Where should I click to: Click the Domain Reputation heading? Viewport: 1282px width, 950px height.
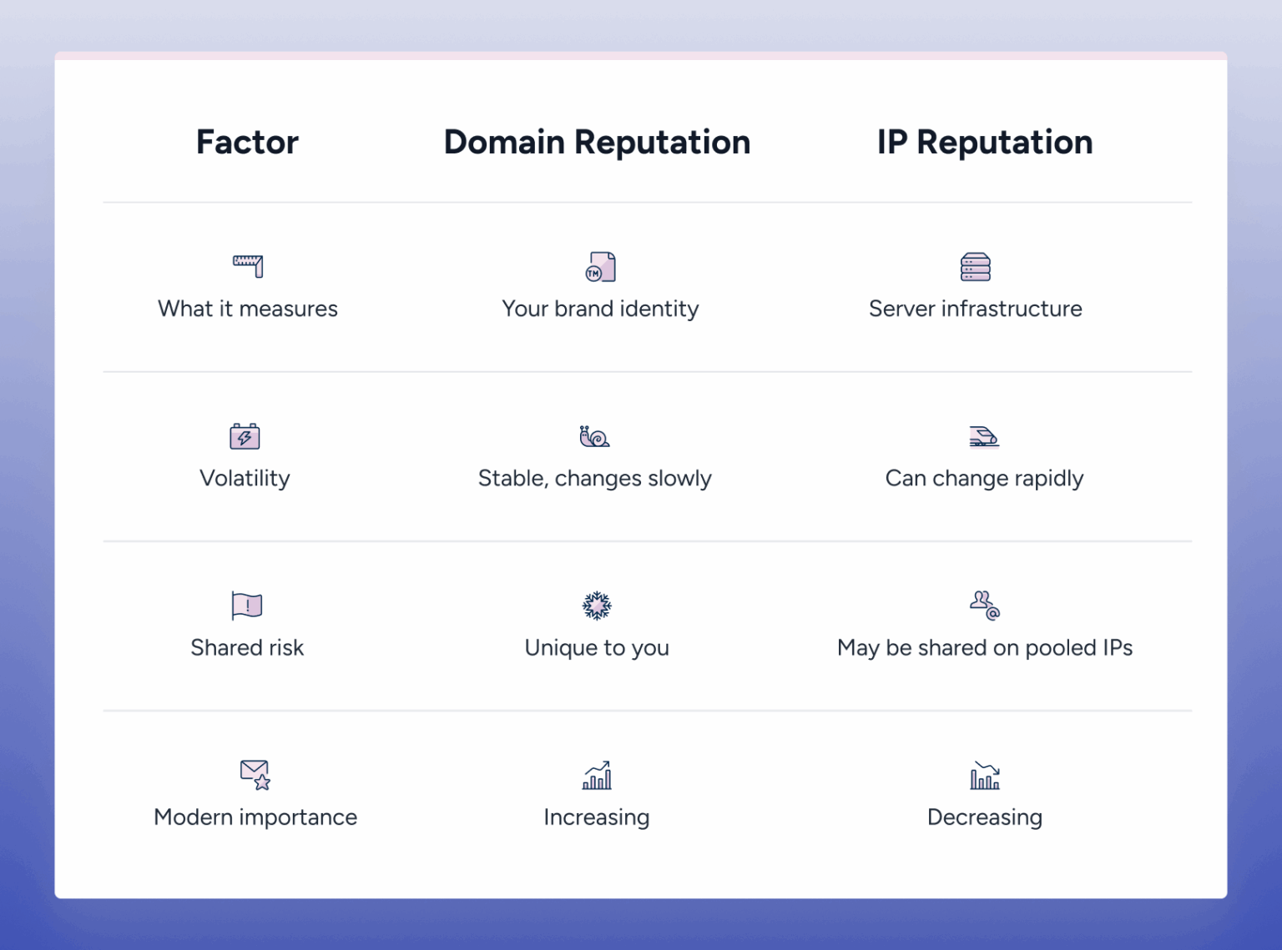[x=597, y=143]
